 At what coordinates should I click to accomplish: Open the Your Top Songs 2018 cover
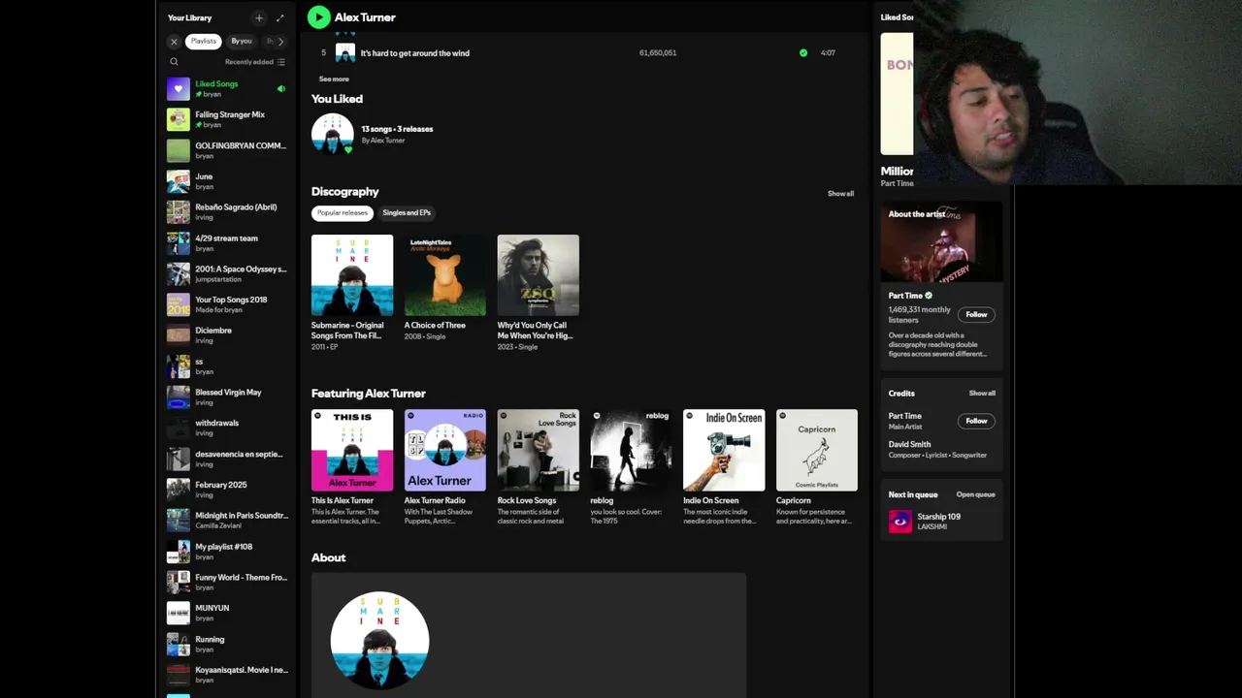(x=179, y=304)
